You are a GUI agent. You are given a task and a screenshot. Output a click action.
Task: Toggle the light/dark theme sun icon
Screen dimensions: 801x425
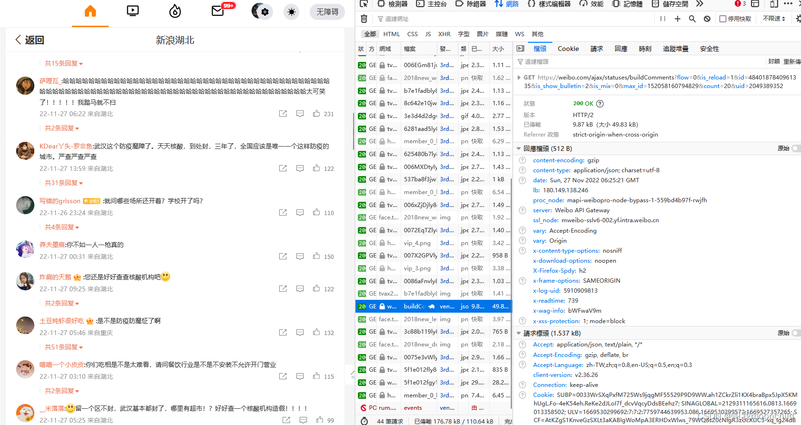[x=292, y=11]
